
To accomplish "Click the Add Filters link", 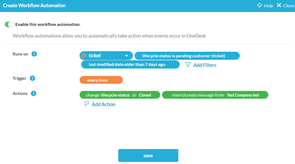I will [x=205, y=65].
